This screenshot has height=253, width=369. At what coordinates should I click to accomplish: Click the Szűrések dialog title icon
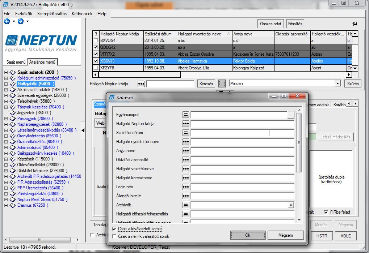pos(112,97)
